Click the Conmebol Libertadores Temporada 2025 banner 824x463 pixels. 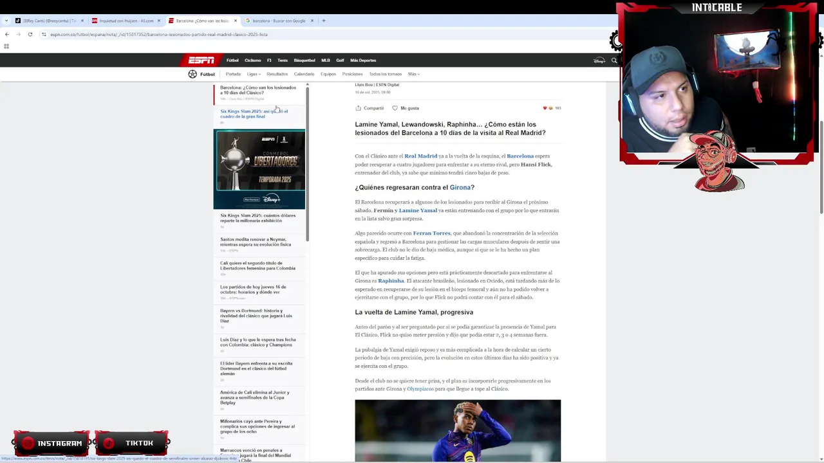(x=259, y=169)
